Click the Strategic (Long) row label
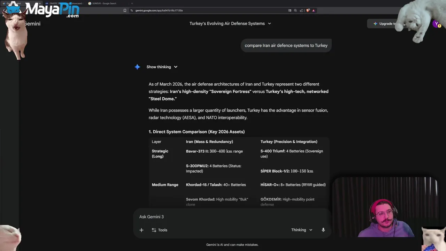 coord(160,154)
